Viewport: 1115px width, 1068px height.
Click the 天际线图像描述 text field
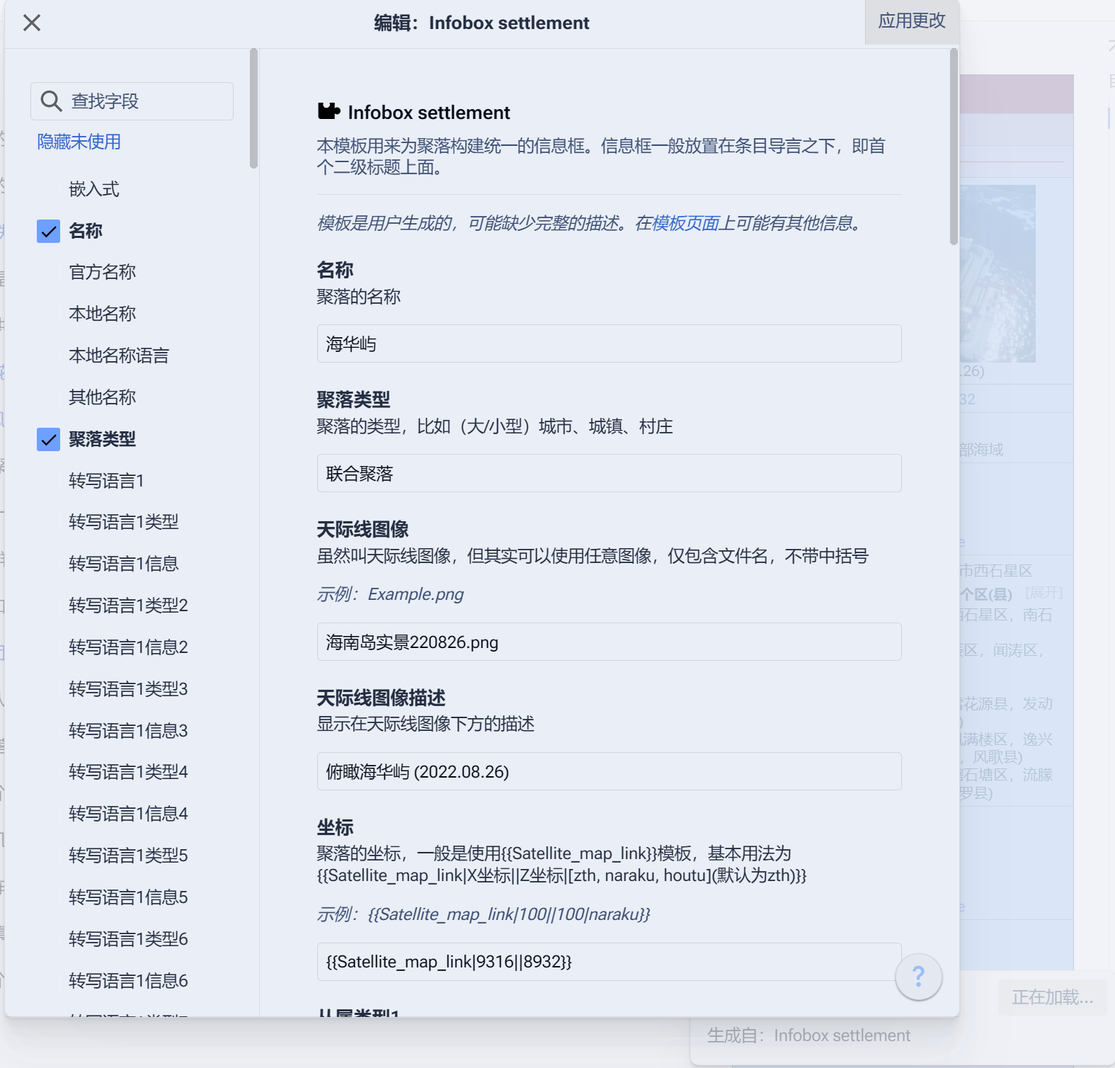tap(609, 772)
